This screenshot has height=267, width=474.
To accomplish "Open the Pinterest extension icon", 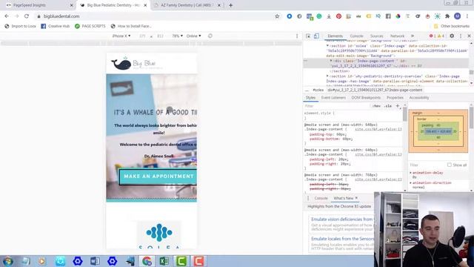I will tap(338, 16).
